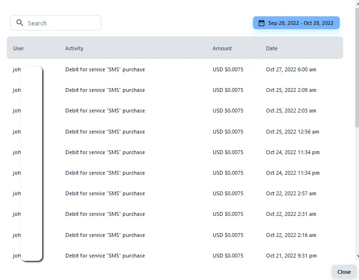Click amount in Oct 22 2:16 am row
The image size is (359, 280).
pyautogui.click(x=228, y=235)
